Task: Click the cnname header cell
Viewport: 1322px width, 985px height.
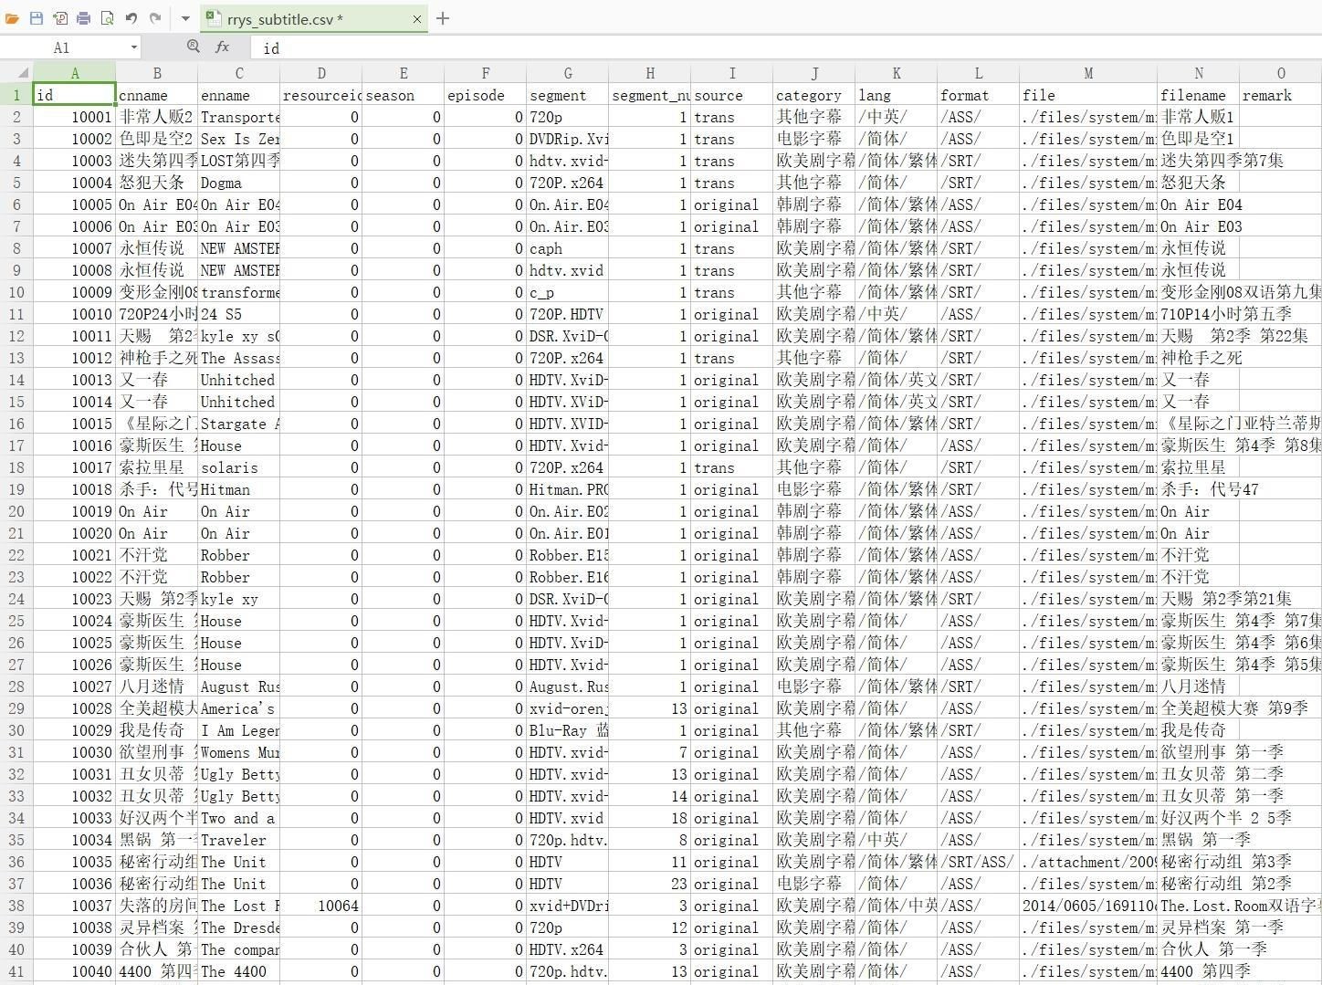Action: coord(157,95)
